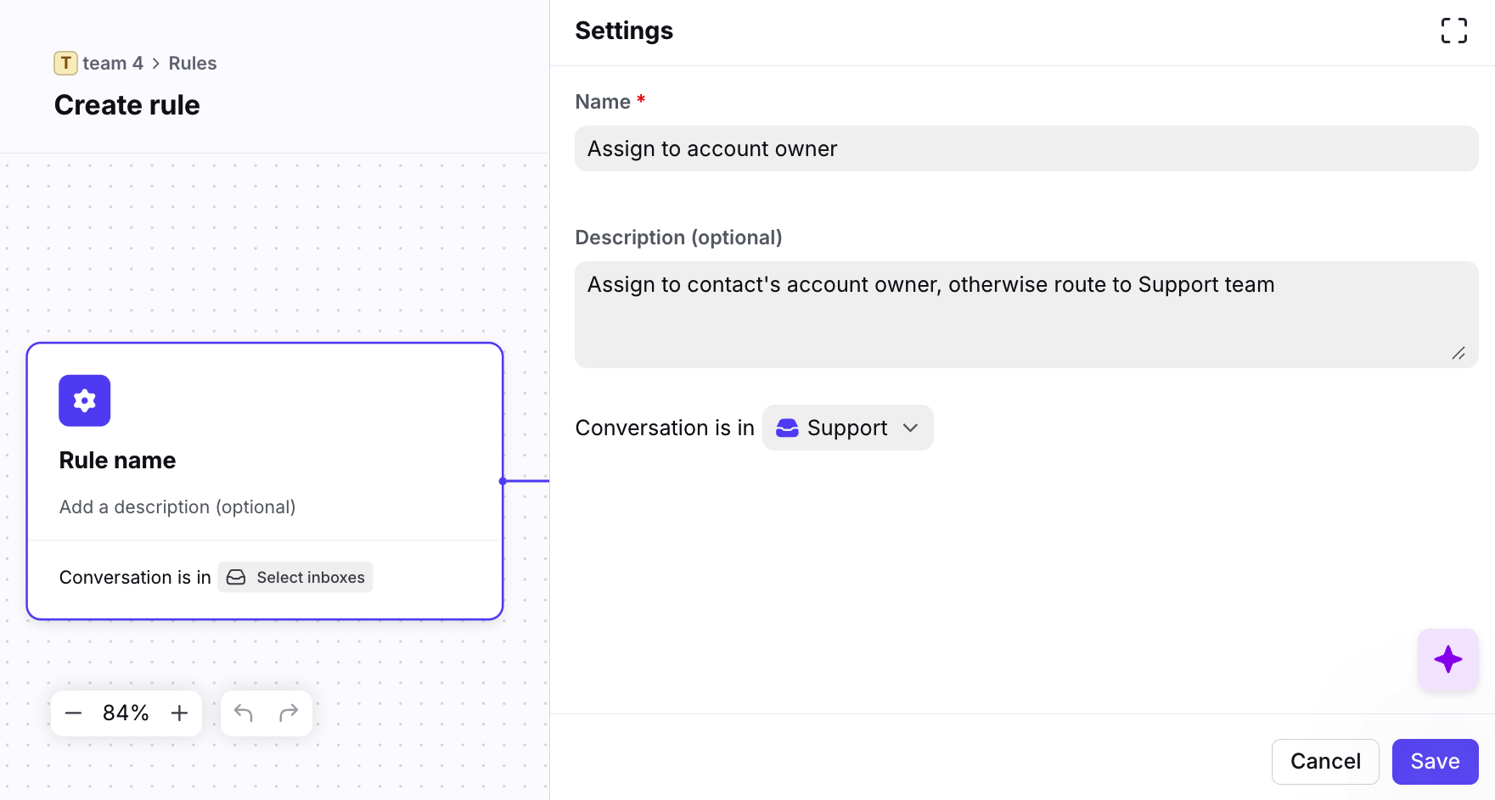Click the purple gear icon on rule card
Viewport: 1495px width, 800px height.
point(84,400)
